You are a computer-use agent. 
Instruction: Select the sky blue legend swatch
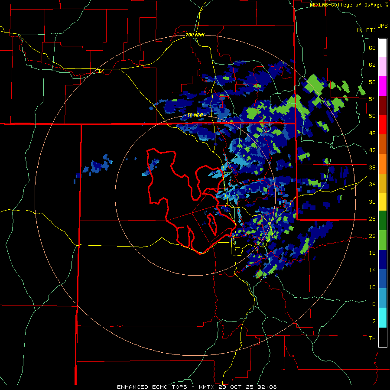(383, 298)
